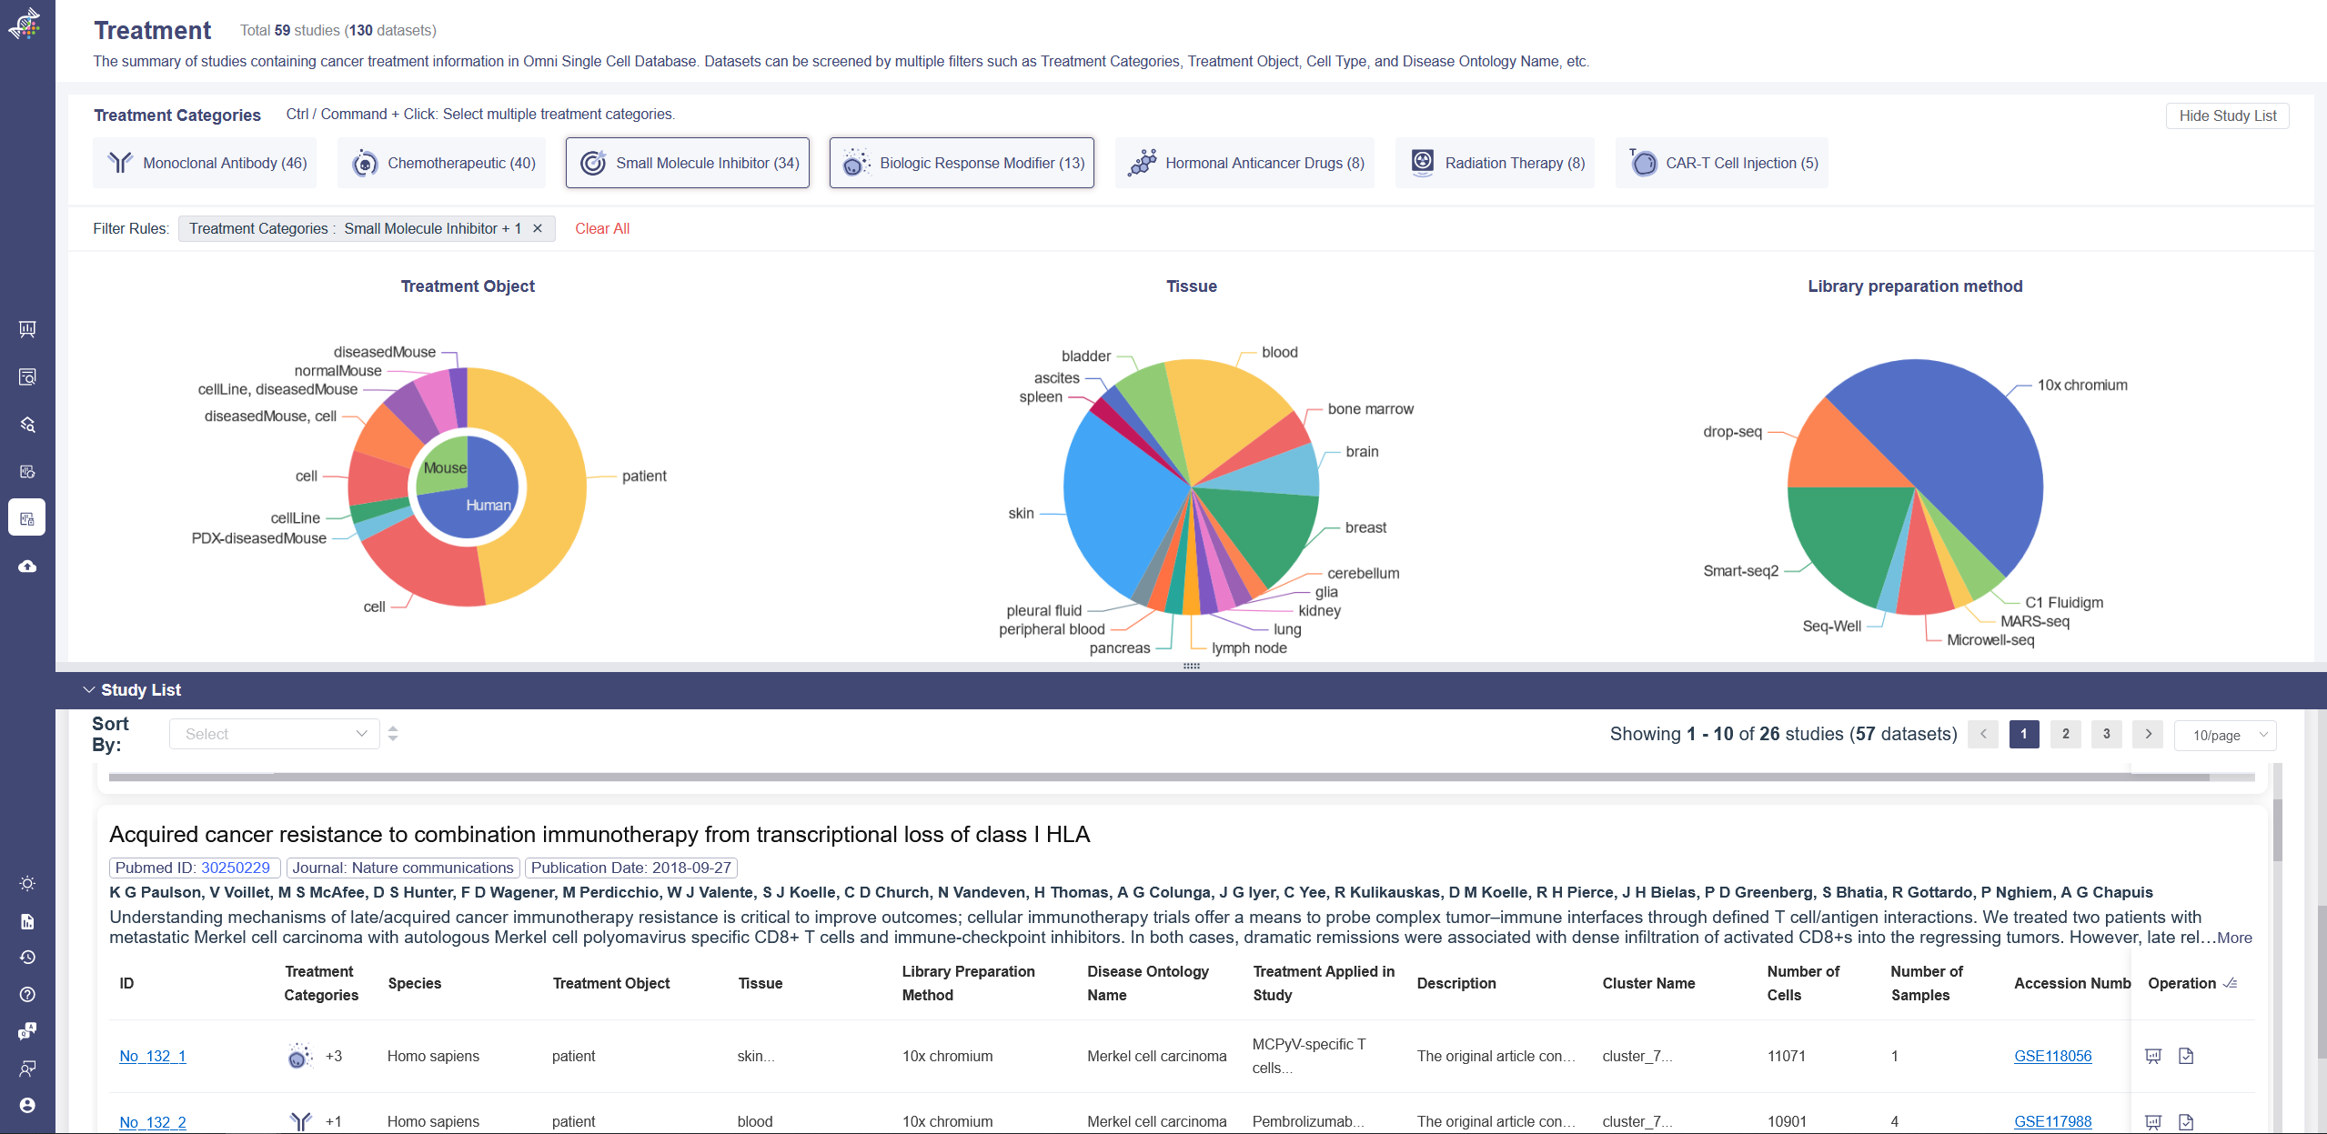This screenshot has width=2327, height=1134.
Task: Go to previous page arrow
Action: [1983, 734]
